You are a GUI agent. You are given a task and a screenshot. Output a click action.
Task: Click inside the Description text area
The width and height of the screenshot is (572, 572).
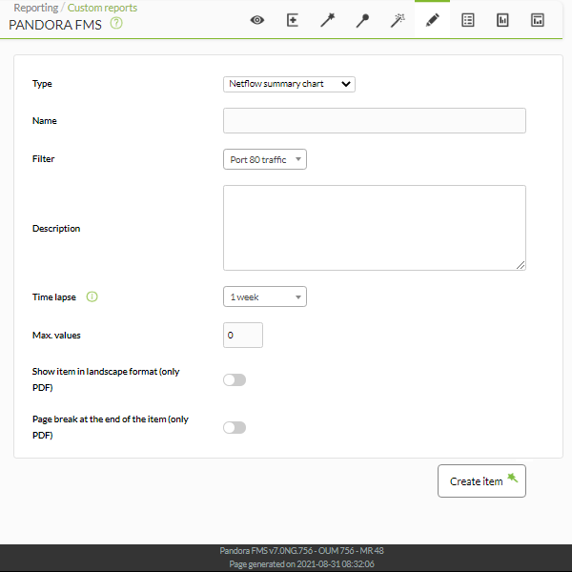coord(375,228)
